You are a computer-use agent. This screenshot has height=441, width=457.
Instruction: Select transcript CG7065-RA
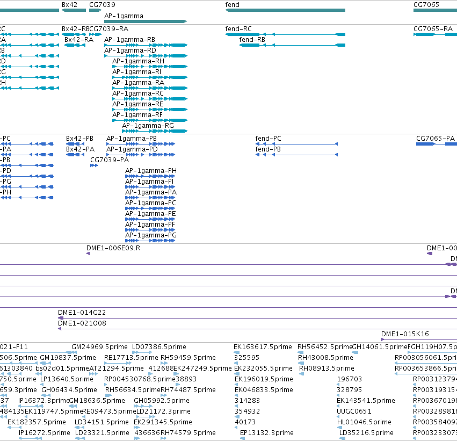tap(433, 29)
